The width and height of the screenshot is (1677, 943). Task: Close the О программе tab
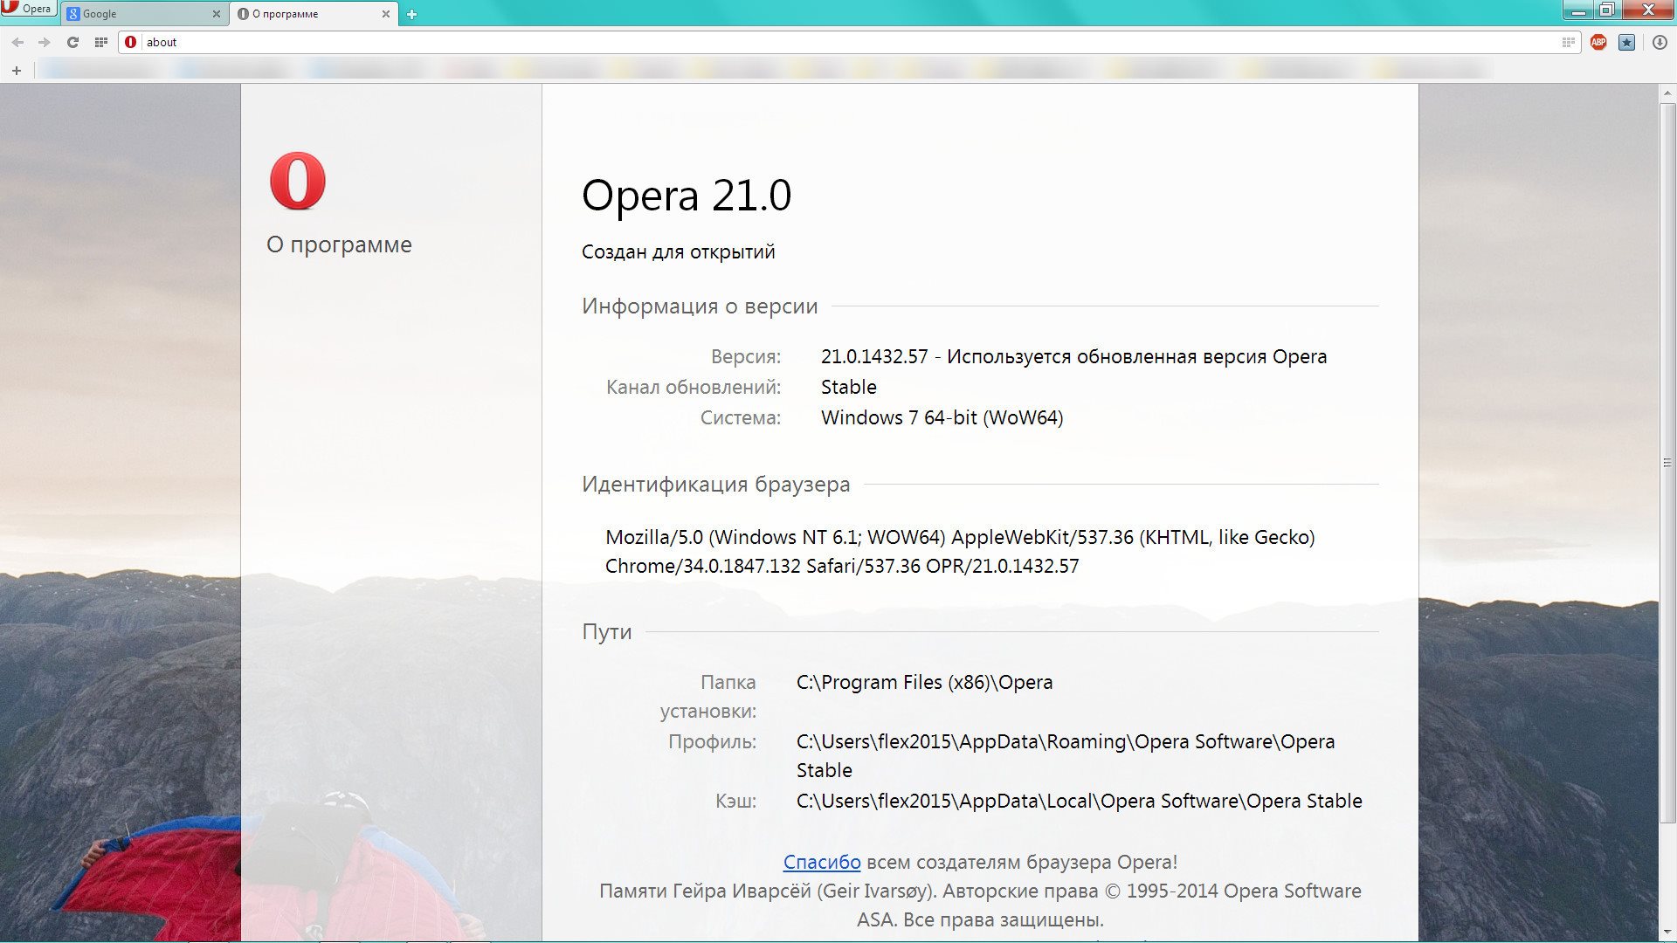point(386,14)
